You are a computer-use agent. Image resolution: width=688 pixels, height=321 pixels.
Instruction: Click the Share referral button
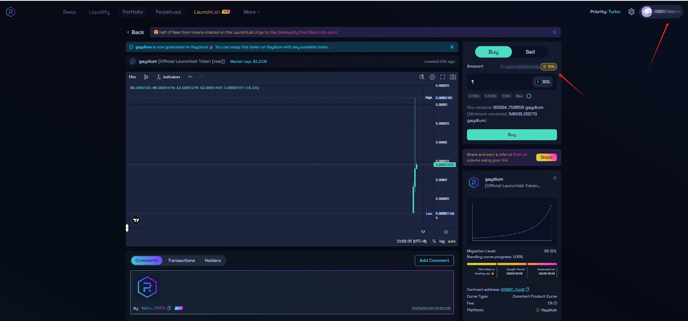point(547,157)
